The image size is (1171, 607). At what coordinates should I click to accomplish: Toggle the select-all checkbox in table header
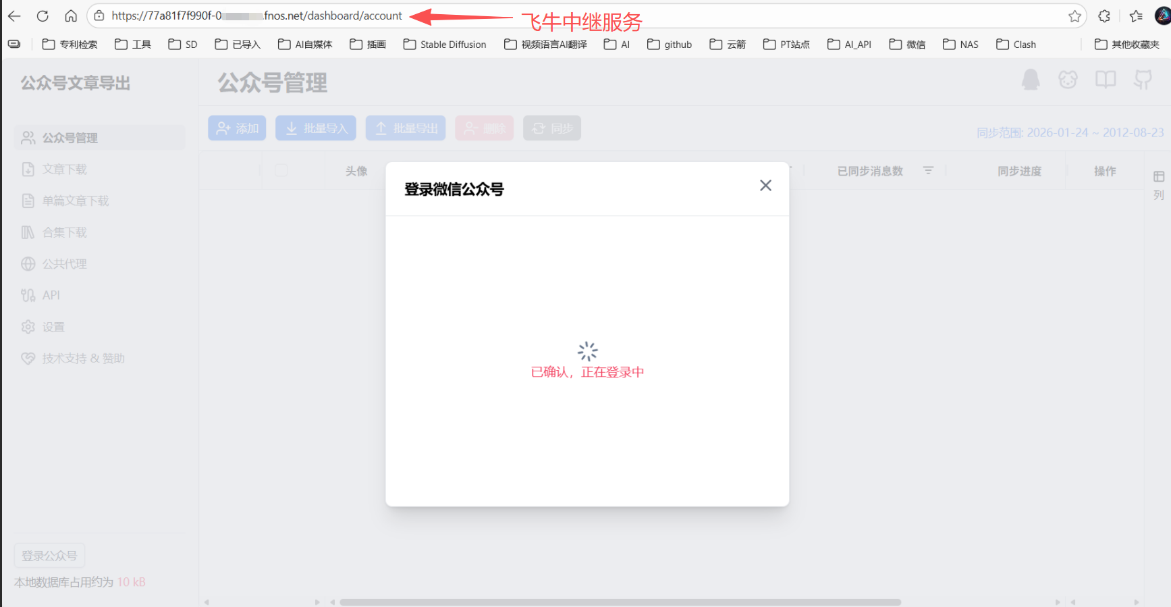click(281, 171)
